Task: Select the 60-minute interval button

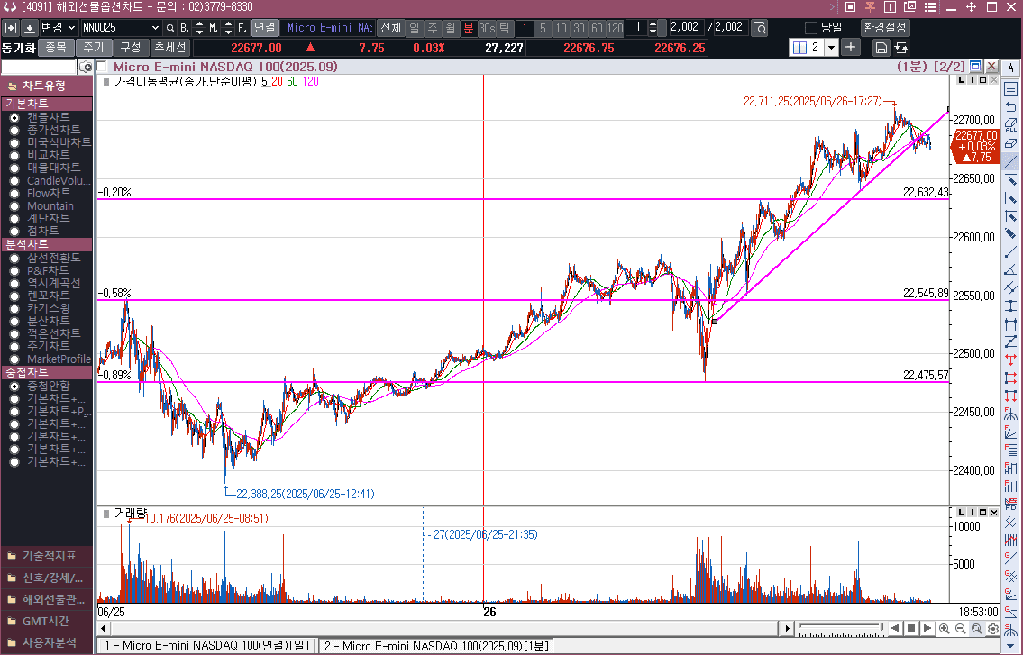Action: pyautogui.click(x=597, y=28)
